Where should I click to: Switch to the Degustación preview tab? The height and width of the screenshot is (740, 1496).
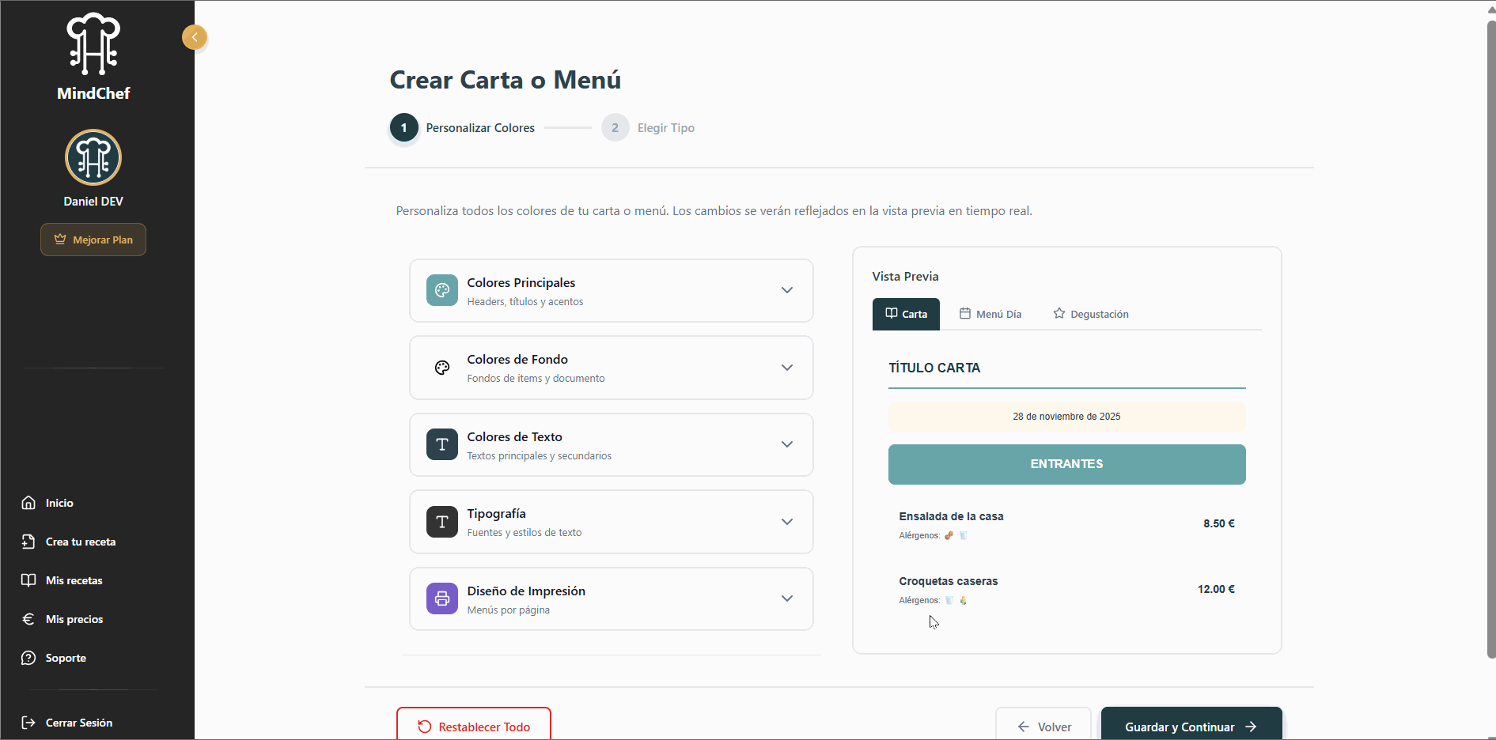pyautogui.click(x=1091, y=314)
